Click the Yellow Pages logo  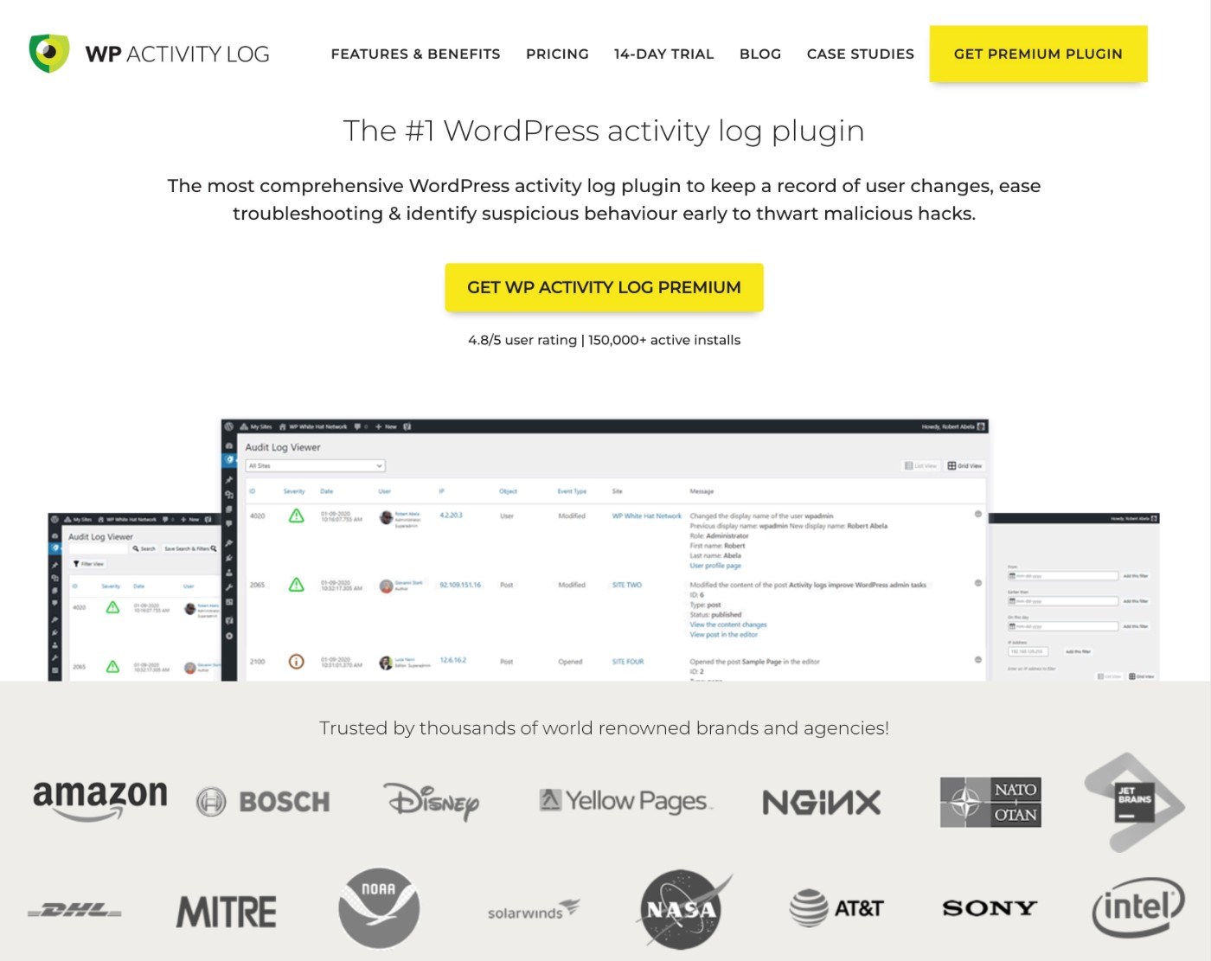pyautogui.click(x=625, y=801)
